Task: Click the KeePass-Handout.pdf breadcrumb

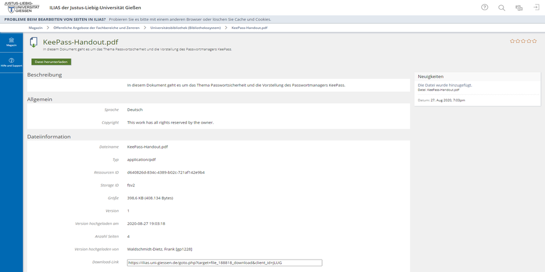Action: pos(249,28)
